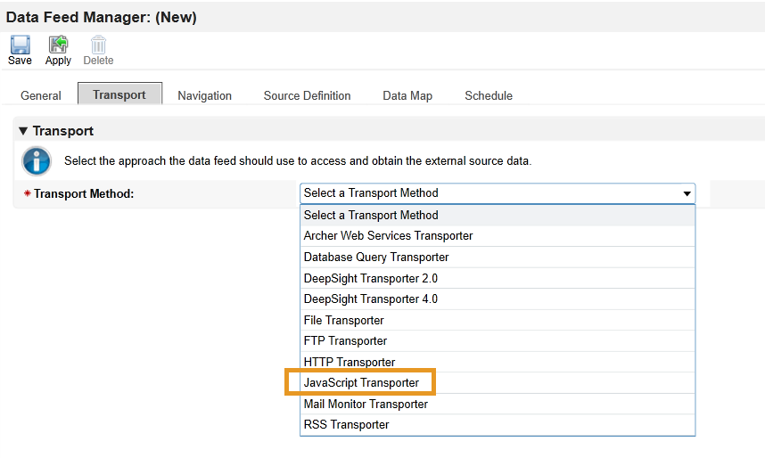Switch to the General tab

41,95
